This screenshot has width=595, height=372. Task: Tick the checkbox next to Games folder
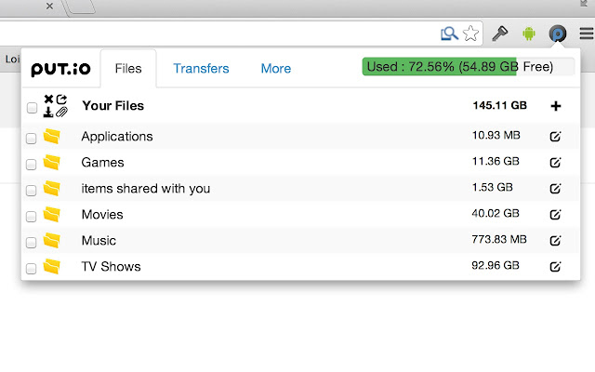point(31,165)
